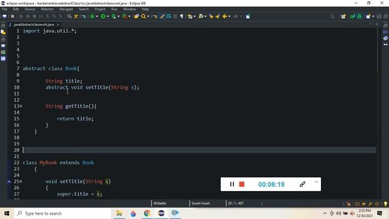389x219 pixels.
Task: Toggle Mark Occurrences highlighter icon
Action: (162, 16)
